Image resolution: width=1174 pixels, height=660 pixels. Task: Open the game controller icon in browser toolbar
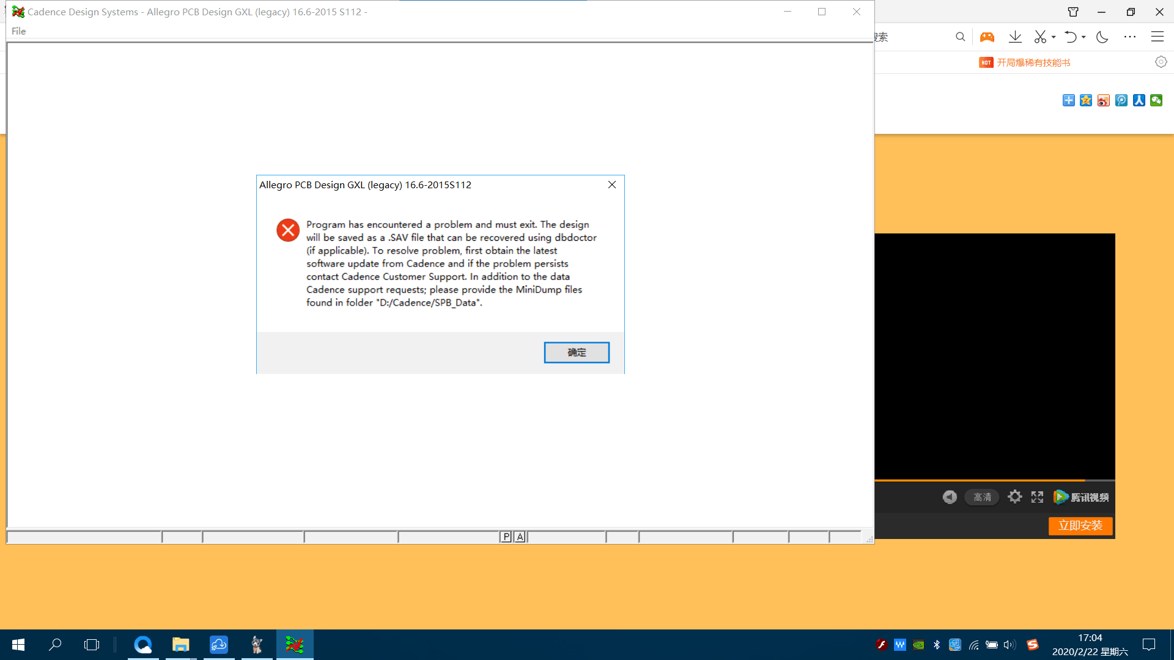click(987, 37)
